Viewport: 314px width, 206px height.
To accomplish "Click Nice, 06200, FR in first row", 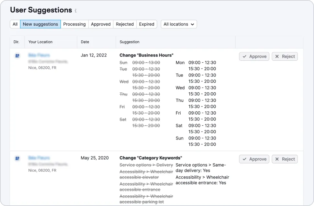I will (x=42, y=68).
